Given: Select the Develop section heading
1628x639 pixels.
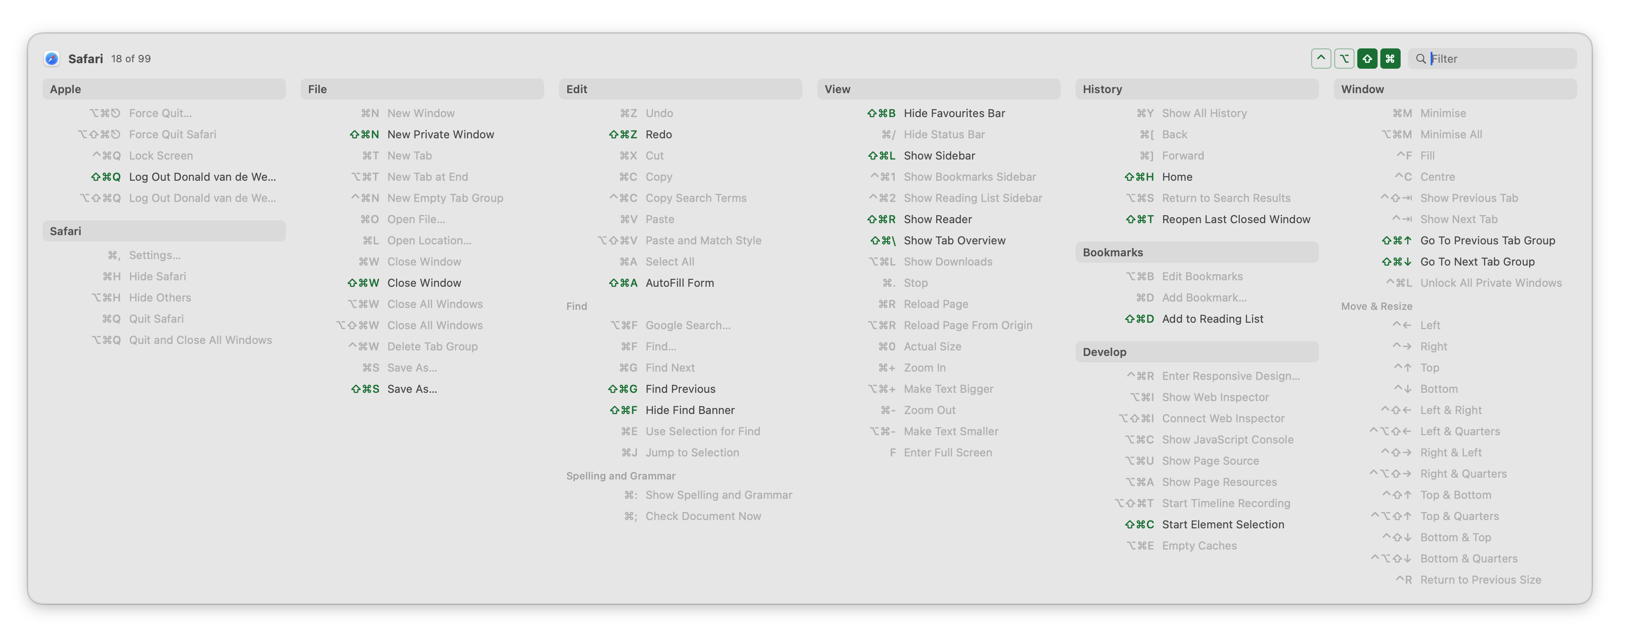Looking at the screenshot, I should (x=1196, y=352).
